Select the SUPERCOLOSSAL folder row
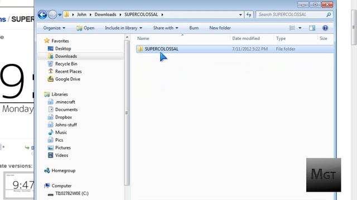Image resolution: width=357 pixels, height=200 pixels. 235,49
